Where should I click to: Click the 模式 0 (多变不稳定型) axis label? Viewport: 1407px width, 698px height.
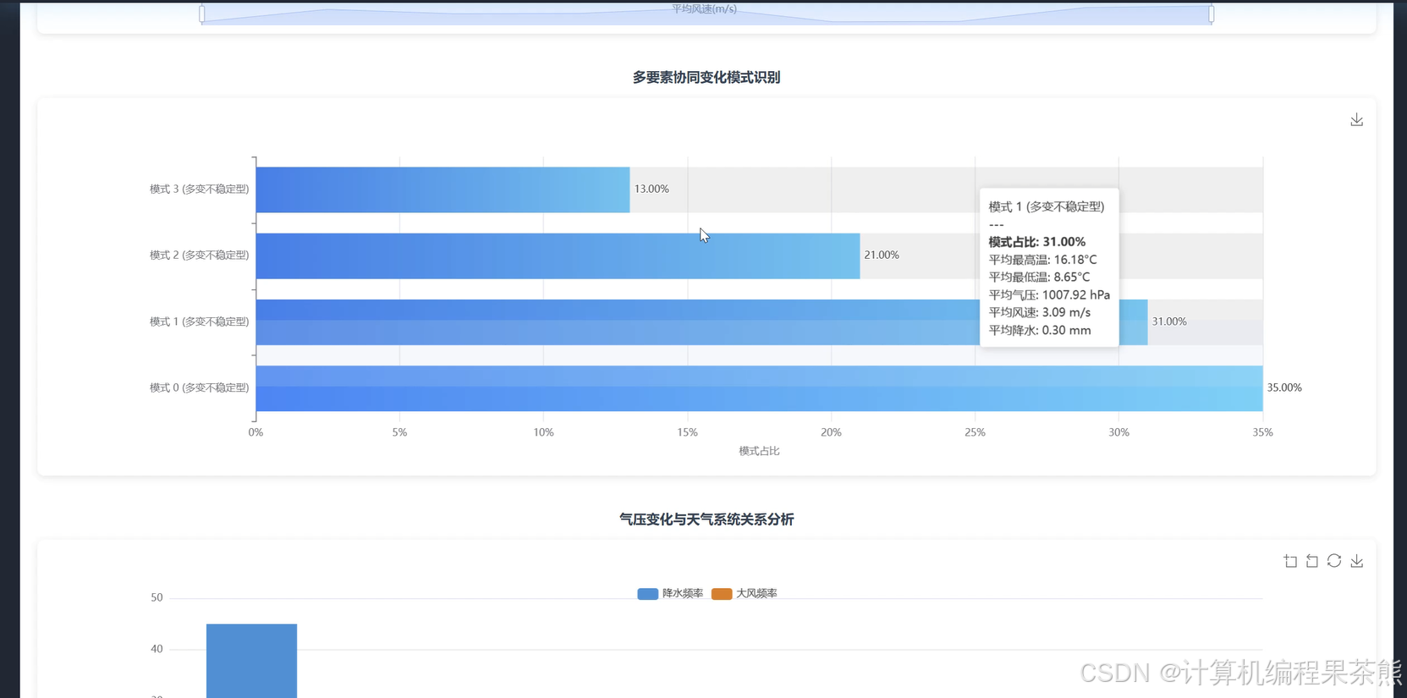[x=199, y=387]
